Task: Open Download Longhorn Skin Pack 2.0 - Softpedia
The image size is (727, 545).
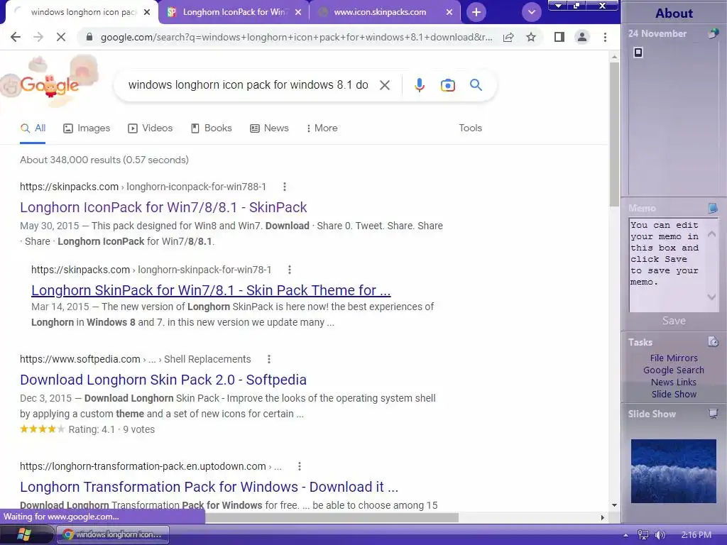Action: click(163, 380)
